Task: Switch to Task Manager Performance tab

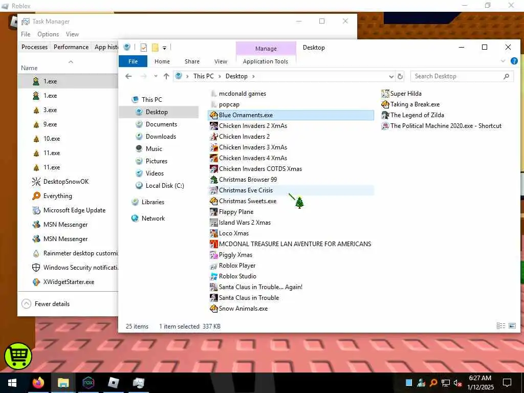Action: (x=71, y=47)
